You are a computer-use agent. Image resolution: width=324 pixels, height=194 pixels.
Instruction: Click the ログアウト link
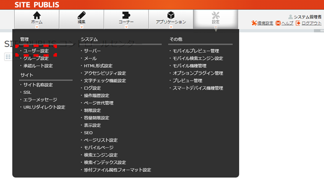[x=312, y=23]
